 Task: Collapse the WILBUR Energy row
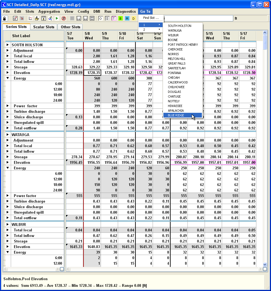7,252
